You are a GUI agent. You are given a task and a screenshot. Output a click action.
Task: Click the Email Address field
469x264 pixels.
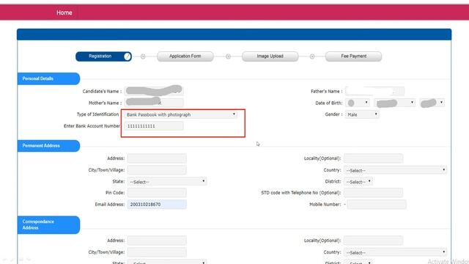pos(157,205)
